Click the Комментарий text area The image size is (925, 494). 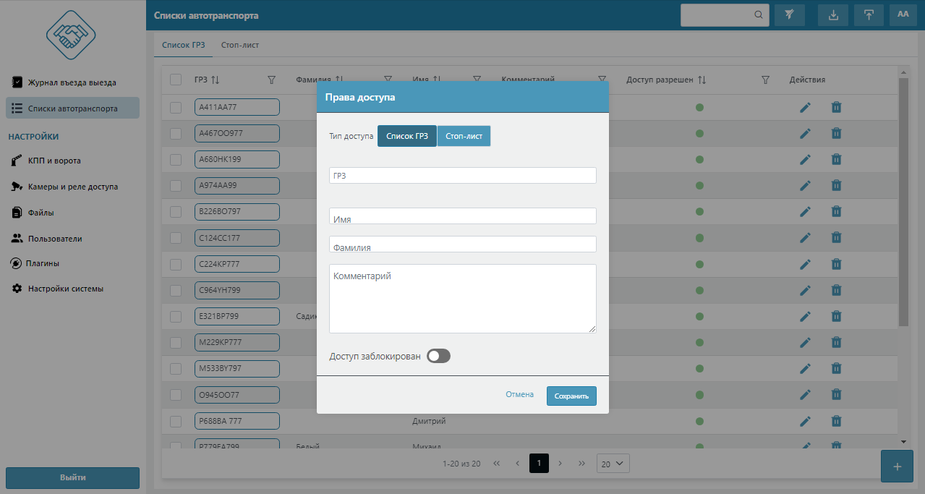pos(462,298)
